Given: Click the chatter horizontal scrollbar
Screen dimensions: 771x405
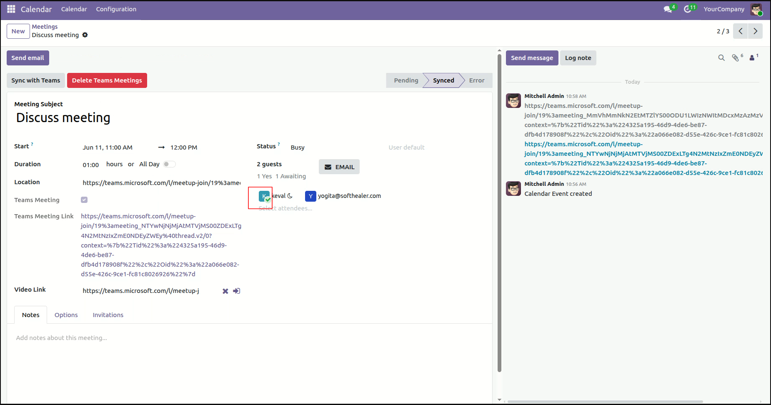Looking at the screenshot, I should [605, 402].
